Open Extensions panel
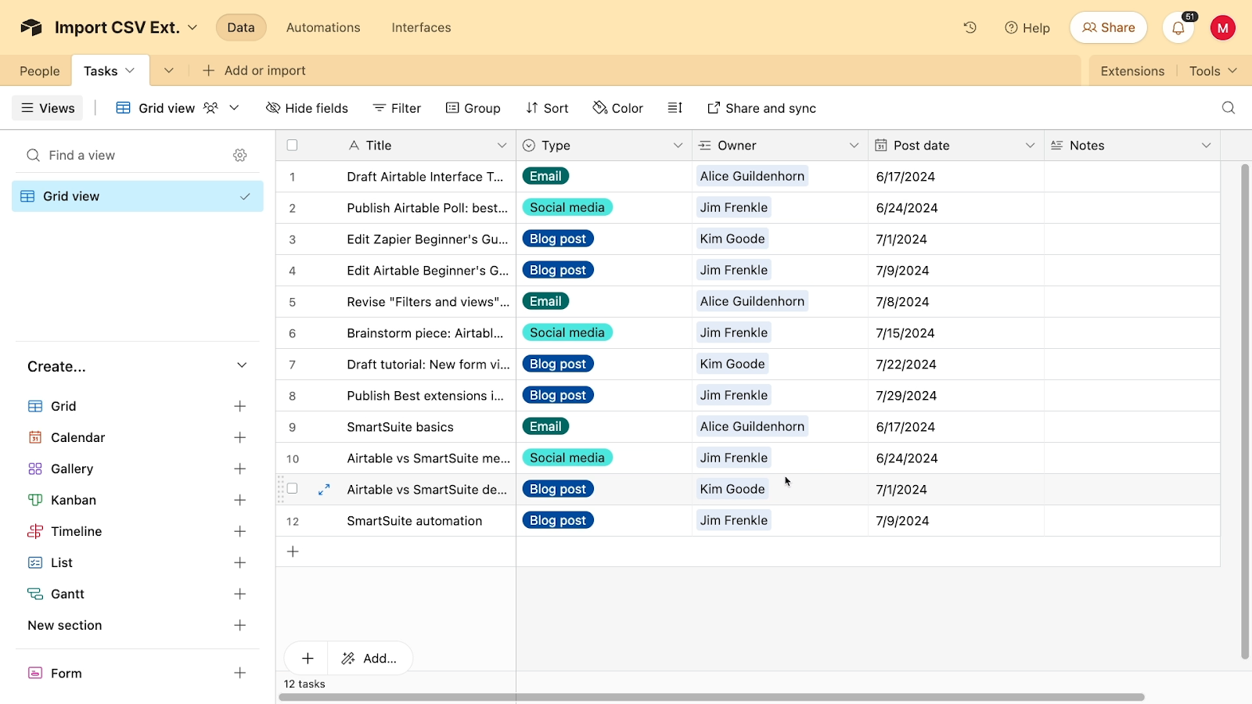Screen dimensions: 1252x704 pyautogui.click(x=1132, y=70)
